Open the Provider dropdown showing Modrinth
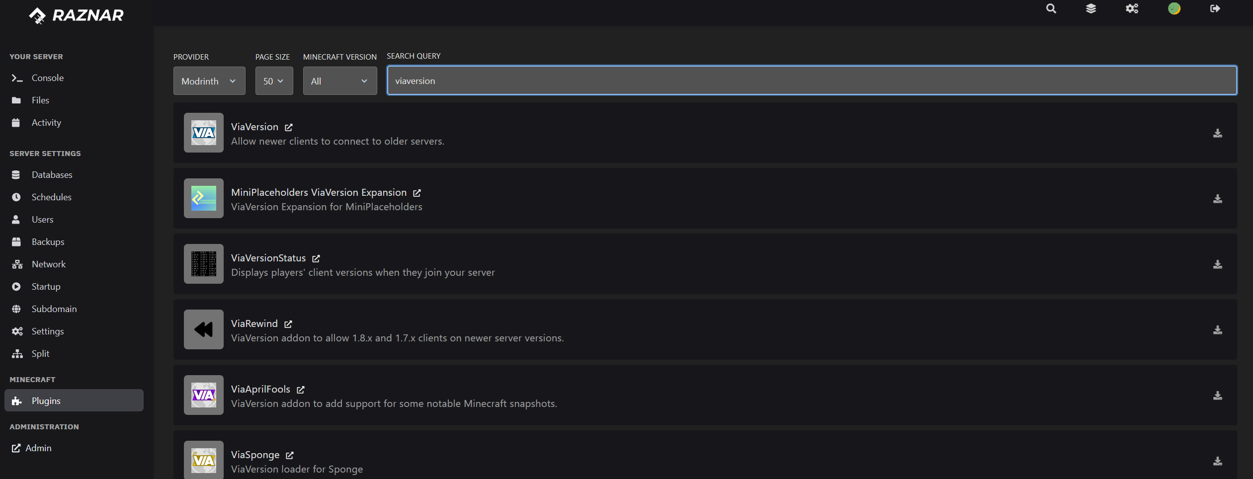The image size is (1253, 479). pyautogui.click(x=209, y=80)
